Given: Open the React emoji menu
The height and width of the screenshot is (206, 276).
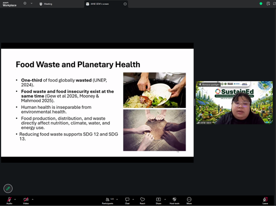Looking at the screenshot, I should pos(142,200).
